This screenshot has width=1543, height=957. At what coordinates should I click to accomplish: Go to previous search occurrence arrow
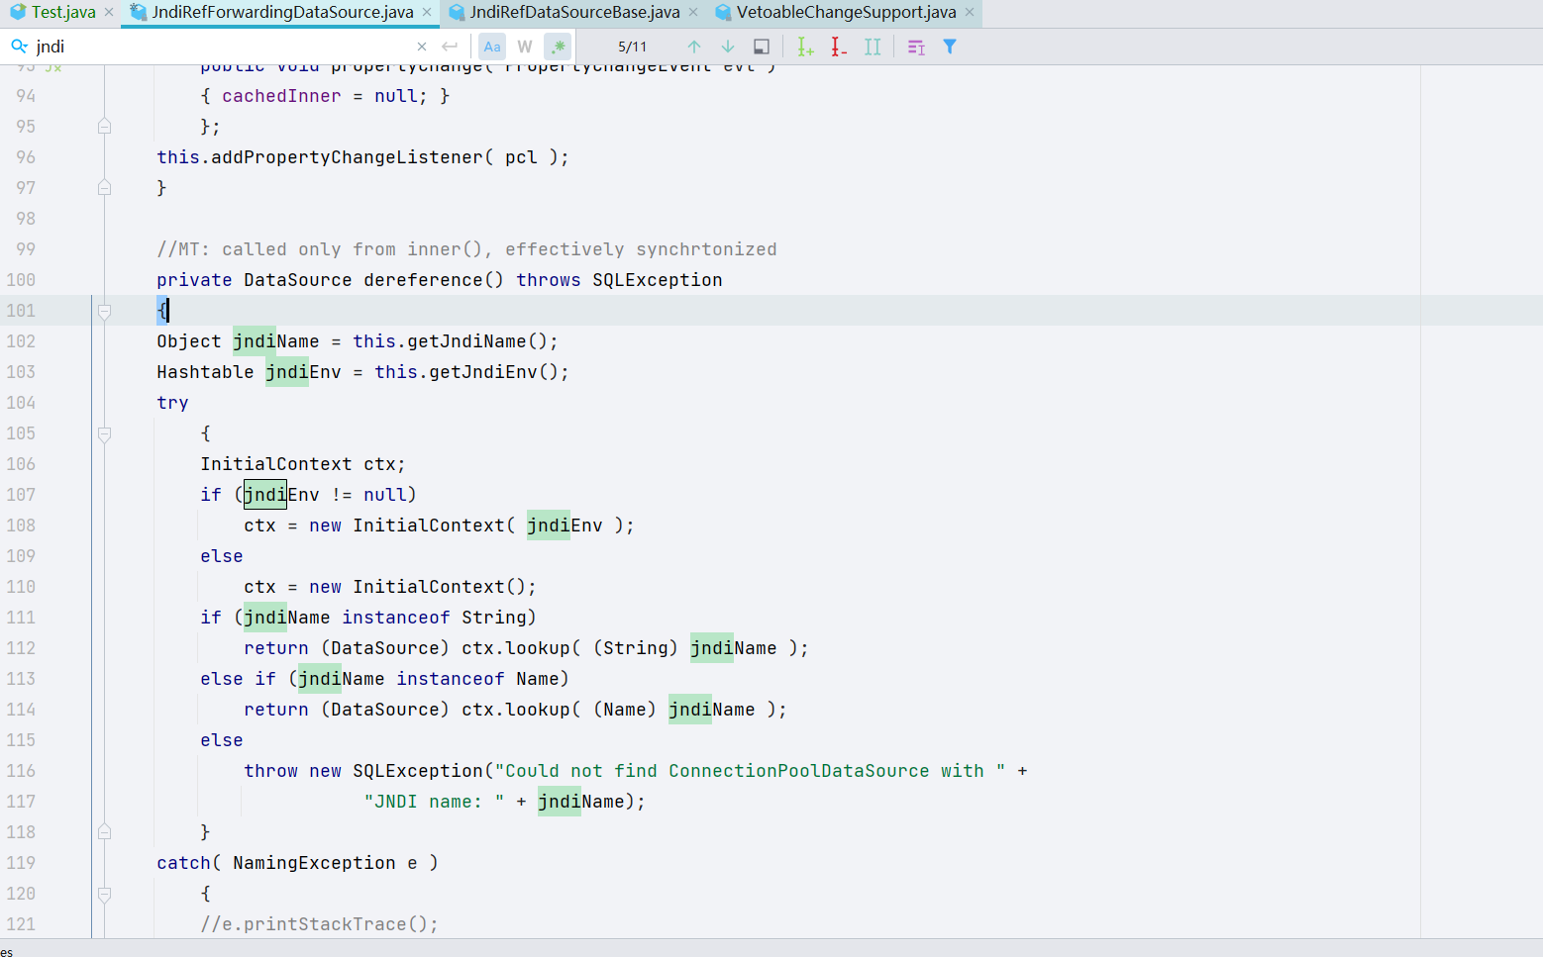pos(694,47)
